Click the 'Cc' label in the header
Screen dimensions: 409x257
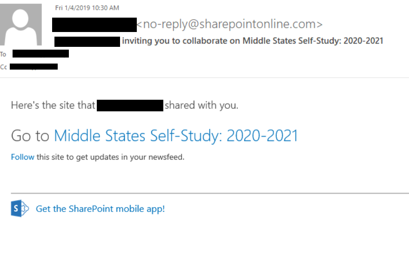[4, 67]
